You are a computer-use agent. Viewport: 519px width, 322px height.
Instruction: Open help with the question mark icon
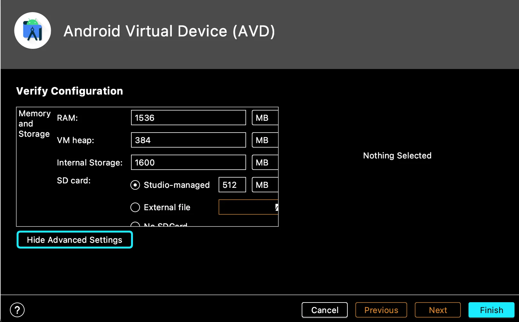click(x=17, y=310)
